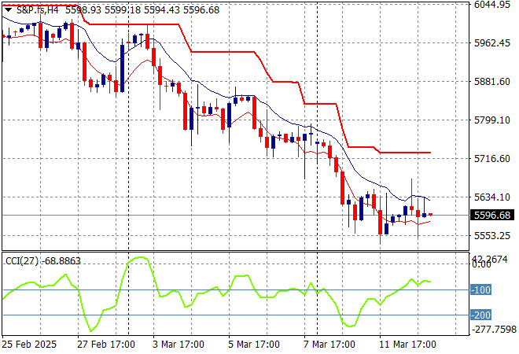Click the -277.7598 CCI scale value
Viewport: 519px width, 354px height.
tap(494, 330)
